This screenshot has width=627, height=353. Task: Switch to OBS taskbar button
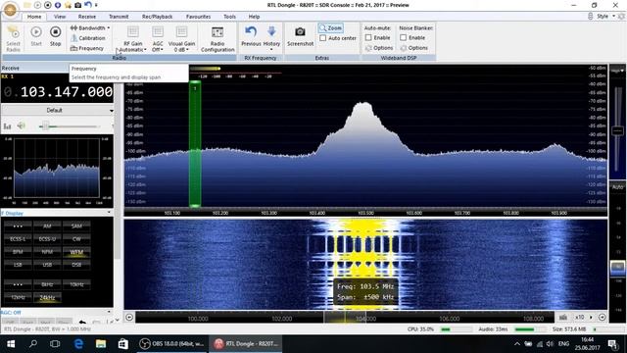pyautogui.click(x=172, y=344)
